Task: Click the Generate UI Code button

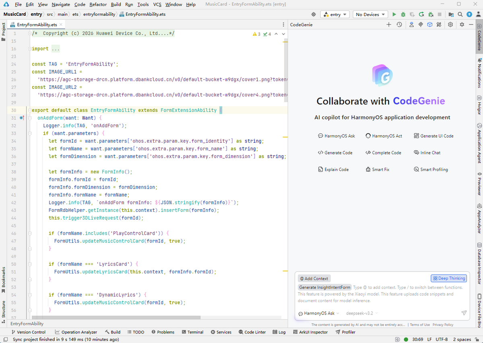Action: tap(433, 136)
